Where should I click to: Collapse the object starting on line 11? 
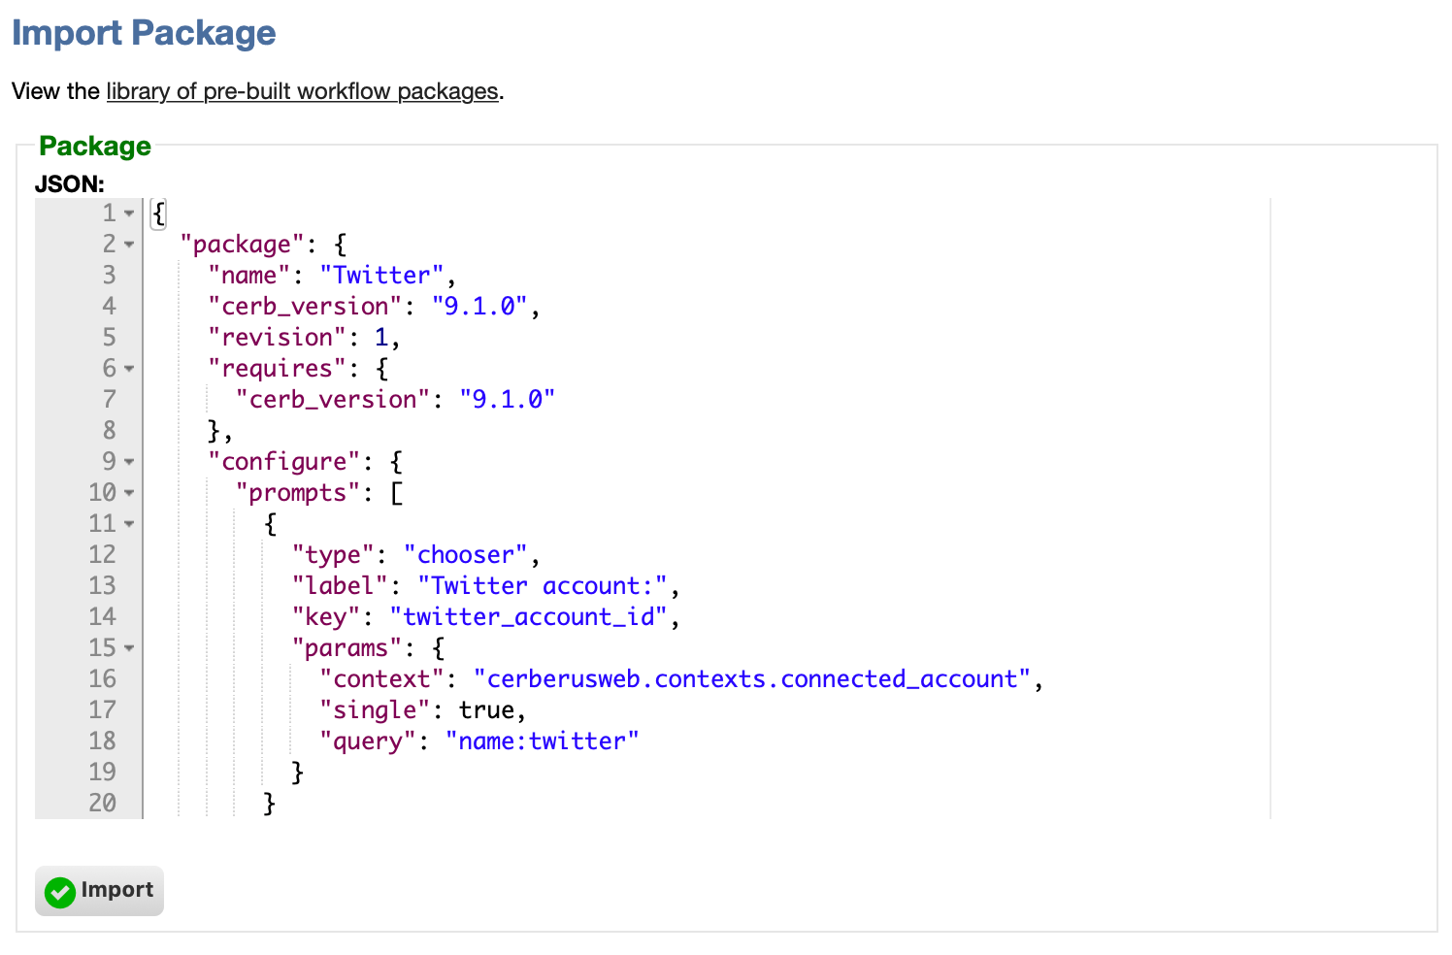pyautogui.click(x=129, y=524)
